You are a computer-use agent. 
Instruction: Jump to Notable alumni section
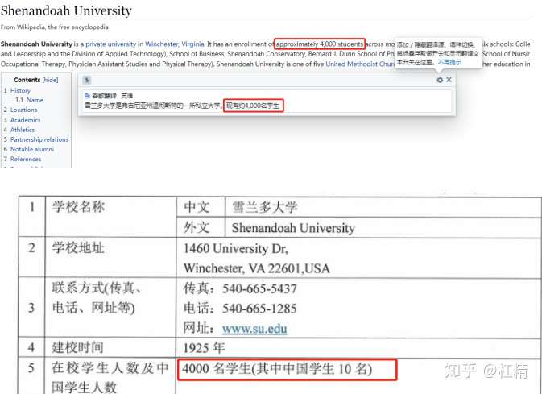(x=32, y=149)
